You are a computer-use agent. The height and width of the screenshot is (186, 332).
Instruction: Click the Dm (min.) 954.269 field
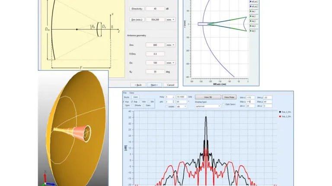coord(155,20)
